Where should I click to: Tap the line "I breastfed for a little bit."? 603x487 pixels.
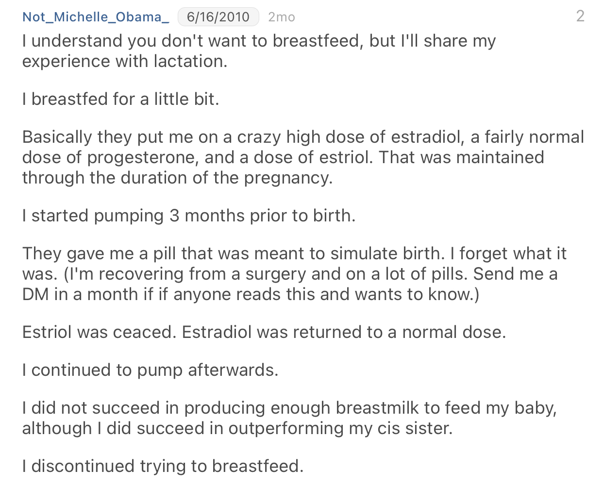(120, 99)
